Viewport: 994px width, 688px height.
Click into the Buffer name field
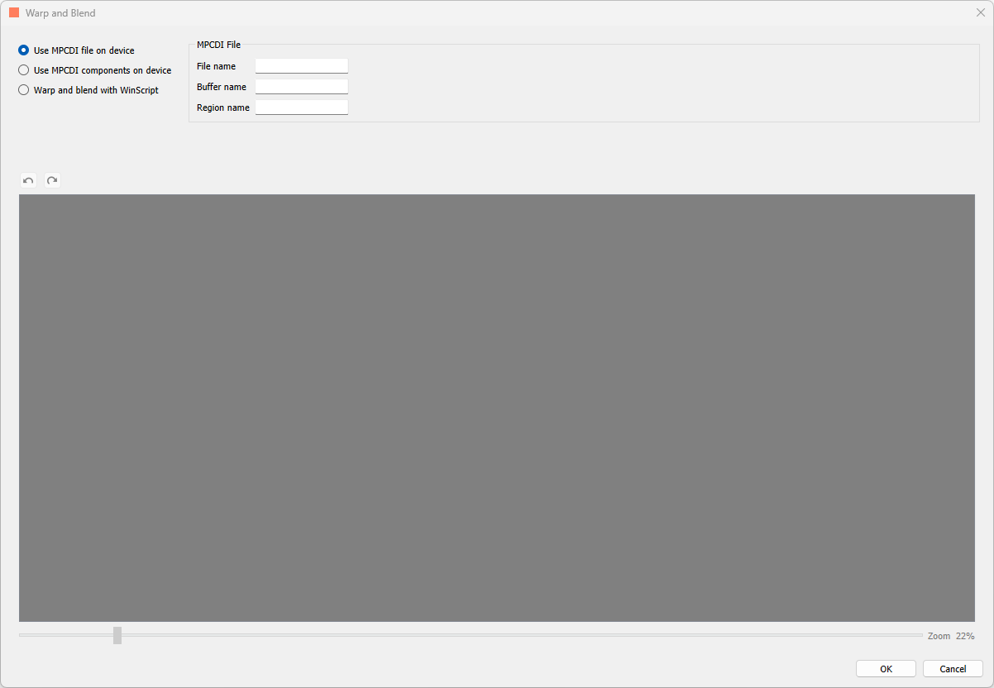[301, 87]
